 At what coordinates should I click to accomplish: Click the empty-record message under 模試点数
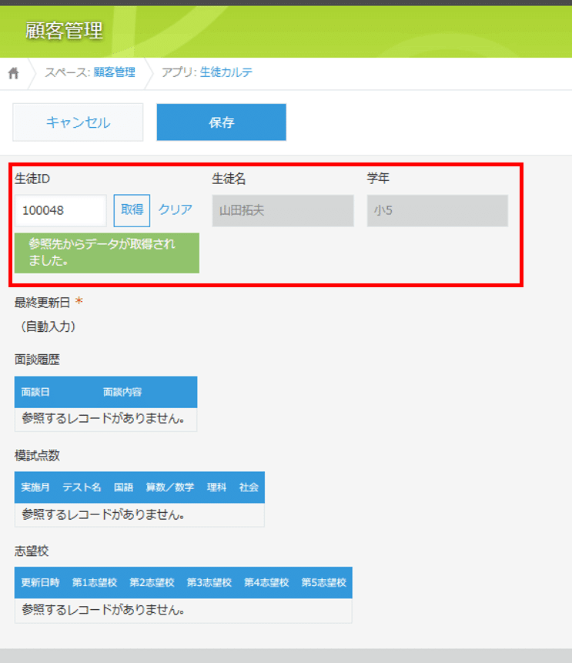[104, 514]
